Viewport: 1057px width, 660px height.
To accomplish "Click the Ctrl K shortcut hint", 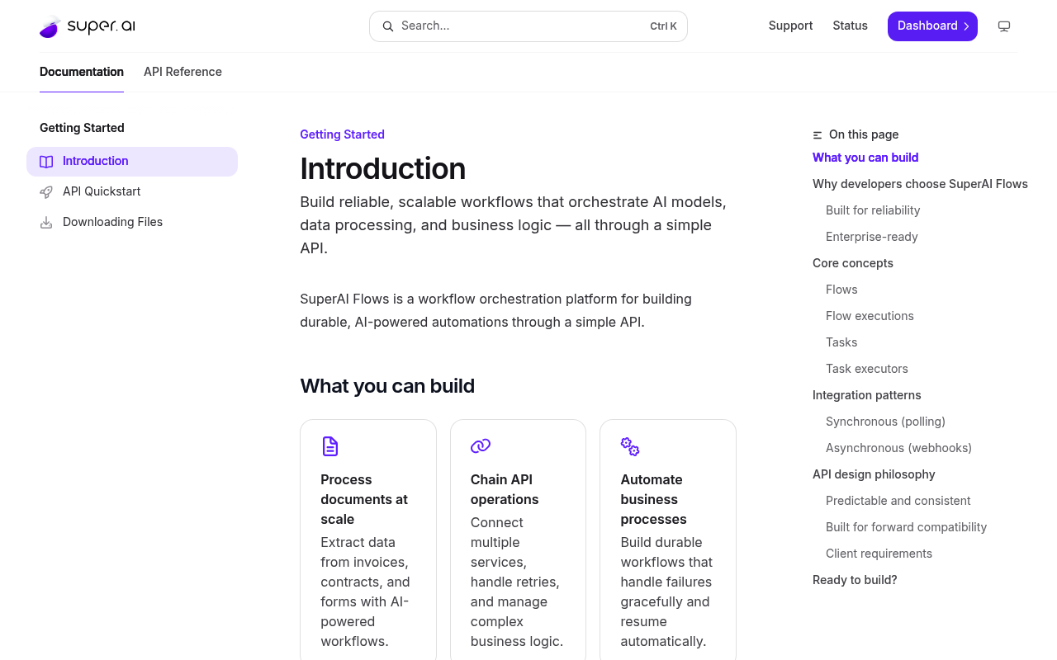I will (x=663, y=26).
